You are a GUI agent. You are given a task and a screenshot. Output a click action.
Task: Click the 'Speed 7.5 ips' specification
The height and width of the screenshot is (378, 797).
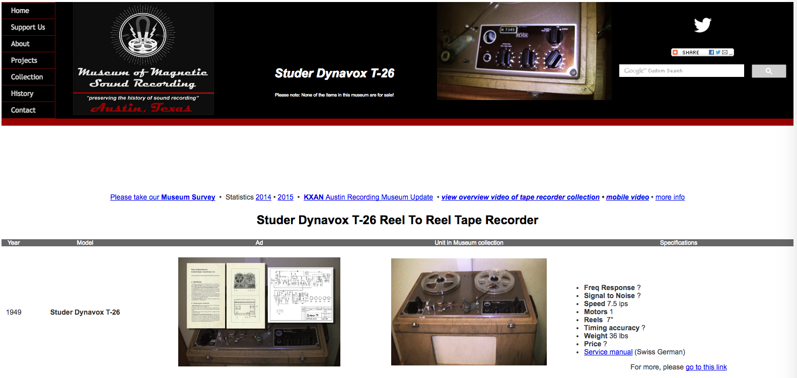coord(606,304)
